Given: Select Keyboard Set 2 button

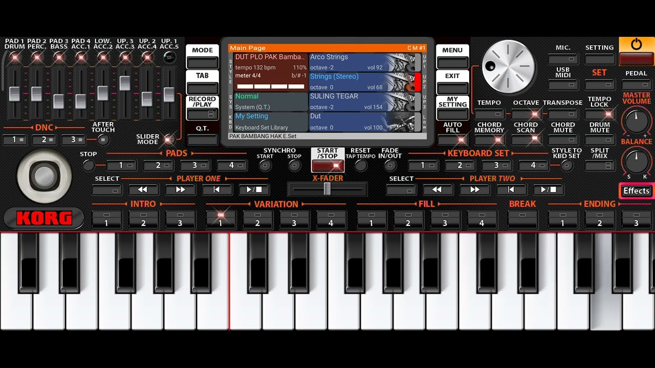Looking at the screenshot, I should point(460,165).
